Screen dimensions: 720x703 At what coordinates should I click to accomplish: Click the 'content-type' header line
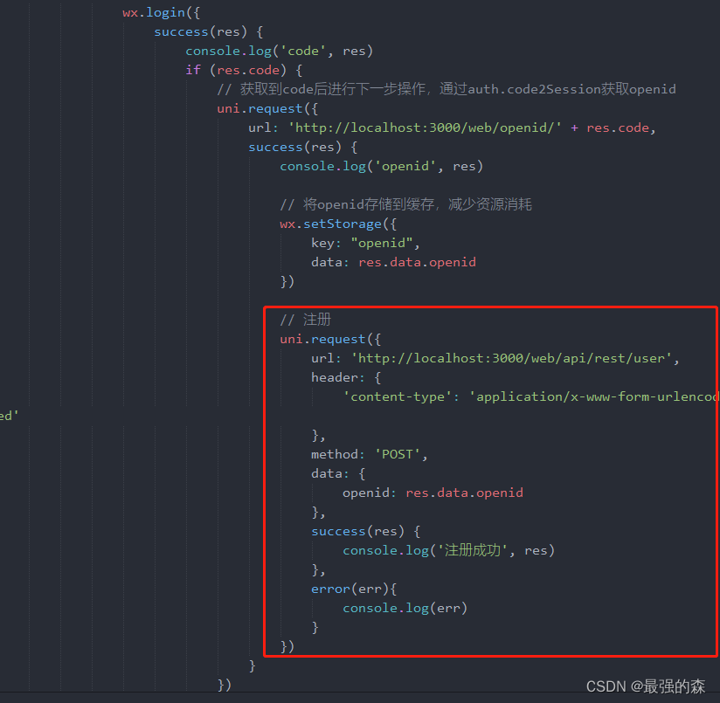click(x=530, y=396)
